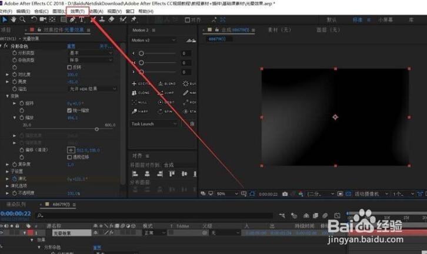The image size is (427, 254).
Task: Select the Rotation tool
Action: pos(34,19)
